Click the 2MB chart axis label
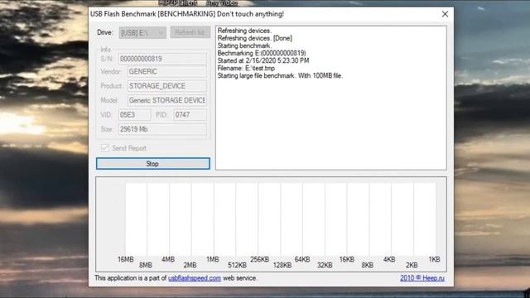This screenshot has height=298, width=530. pos(190,265)
